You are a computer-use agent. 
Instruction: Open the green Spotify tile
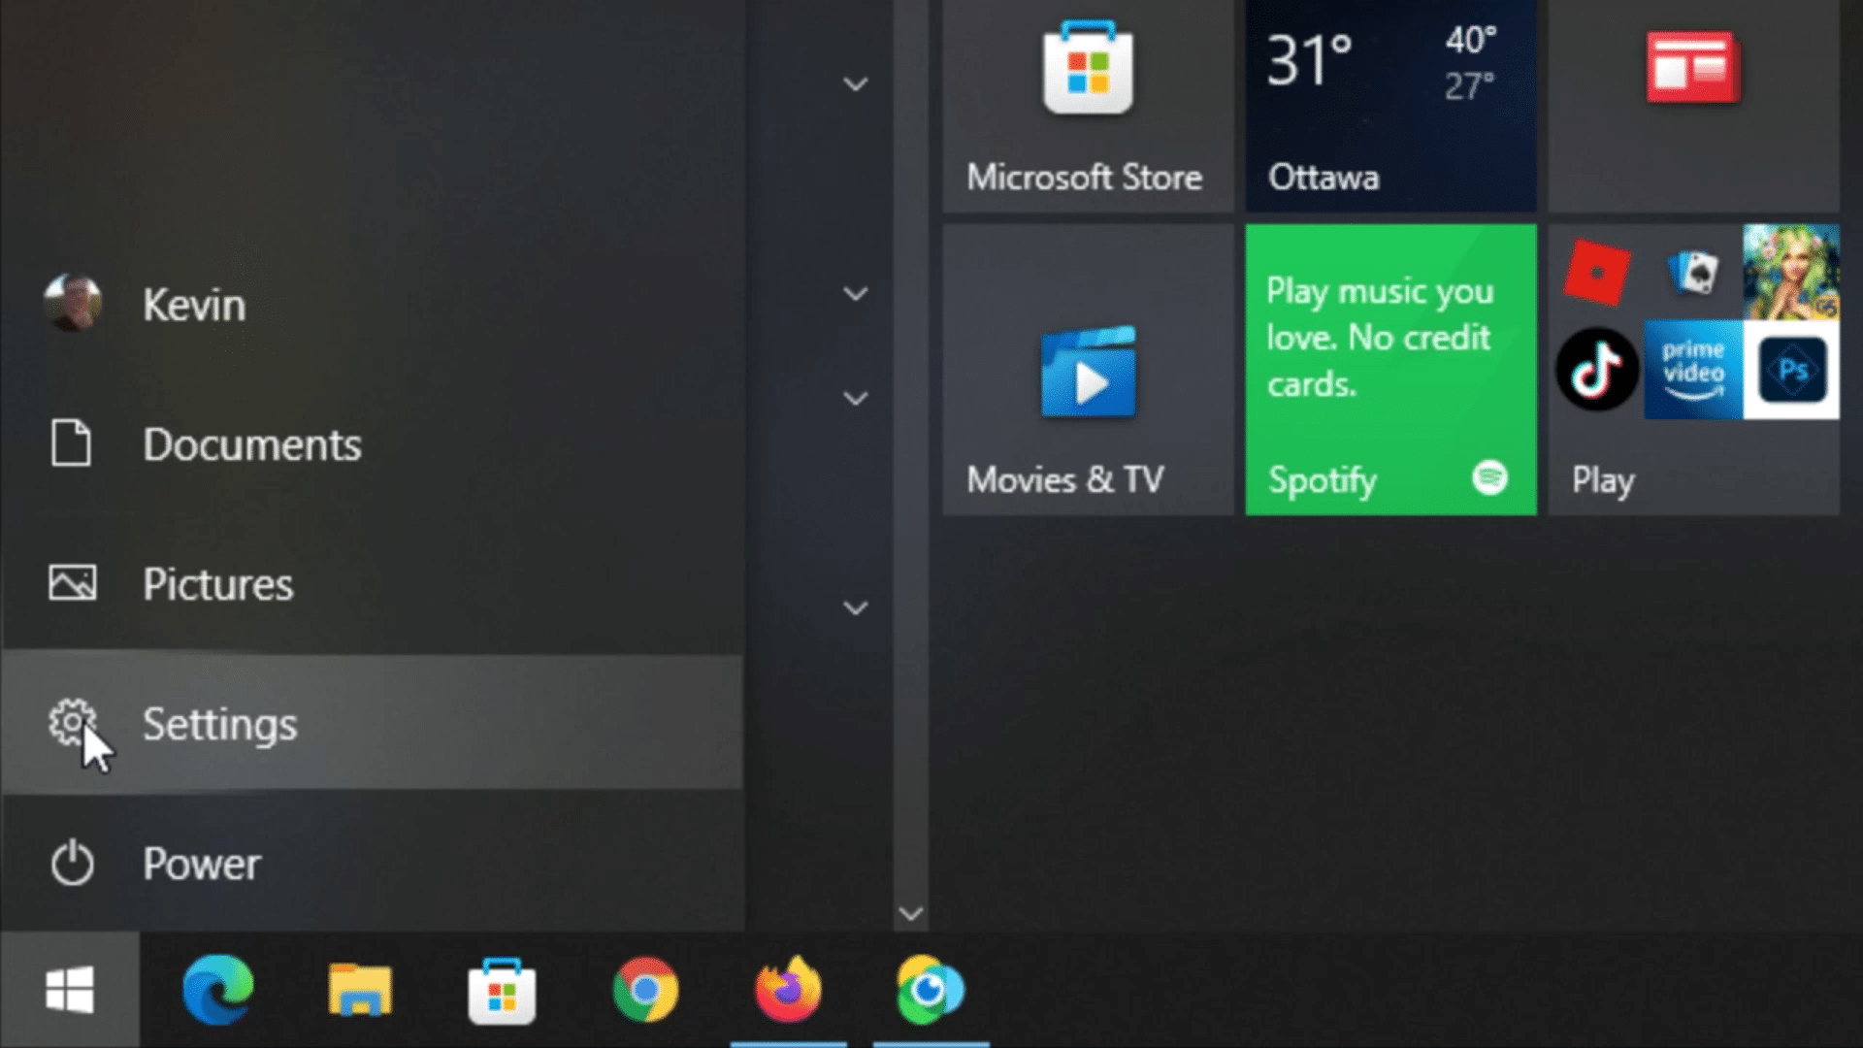(1390, 370)
